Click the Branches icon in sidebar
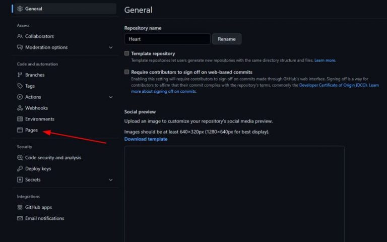 [20, 75]
